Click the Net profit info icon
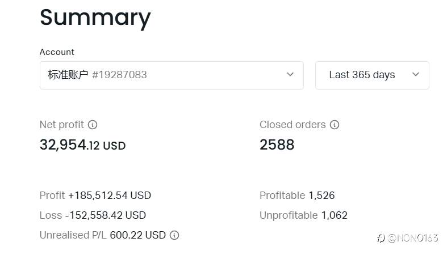The height and width of the screenshot is (255, 443). (93, 125)
